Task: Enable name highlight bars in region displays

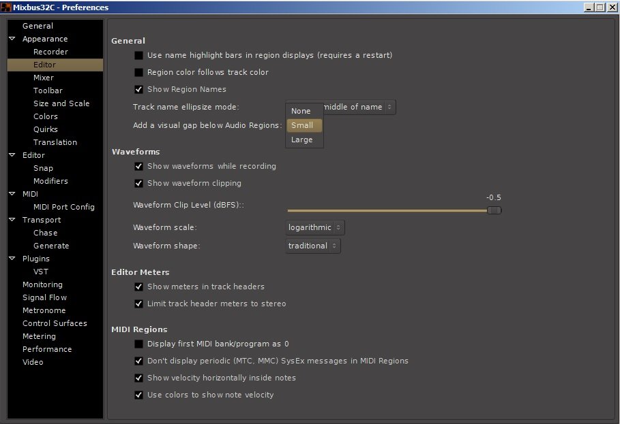Action: point(138,55)
